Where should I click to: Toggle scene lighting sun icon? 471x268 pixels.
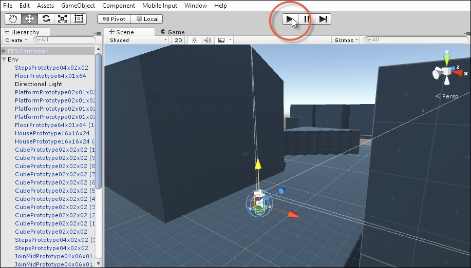click(x=194, y=40)
